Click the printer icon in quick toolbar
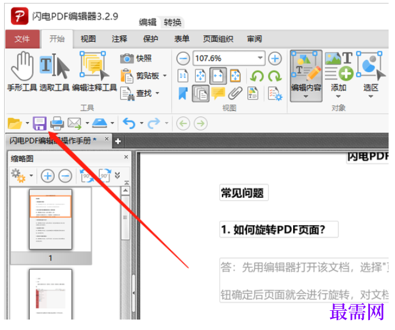The image size is (395, 330). tap(57, 123)
